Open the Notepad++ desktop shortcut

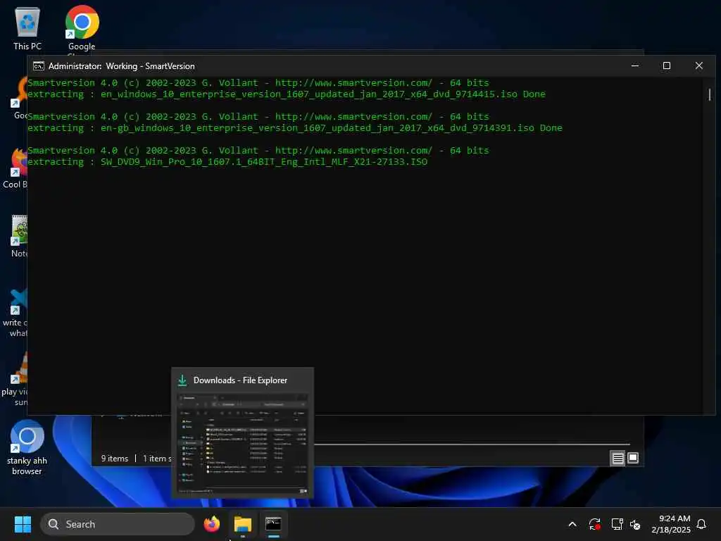click(x=19, y=236)
